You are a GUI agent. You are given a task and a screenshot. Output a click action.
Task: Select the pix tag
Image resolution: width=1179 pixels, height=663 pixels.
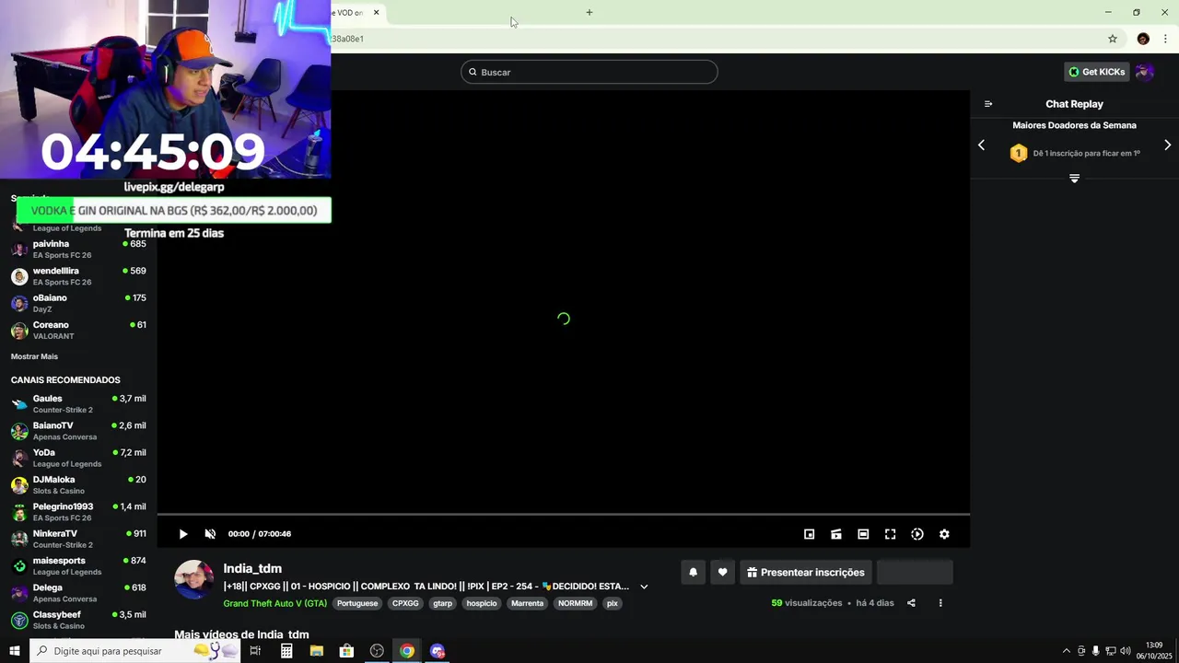pyautogui.click(x=613, y=603)
